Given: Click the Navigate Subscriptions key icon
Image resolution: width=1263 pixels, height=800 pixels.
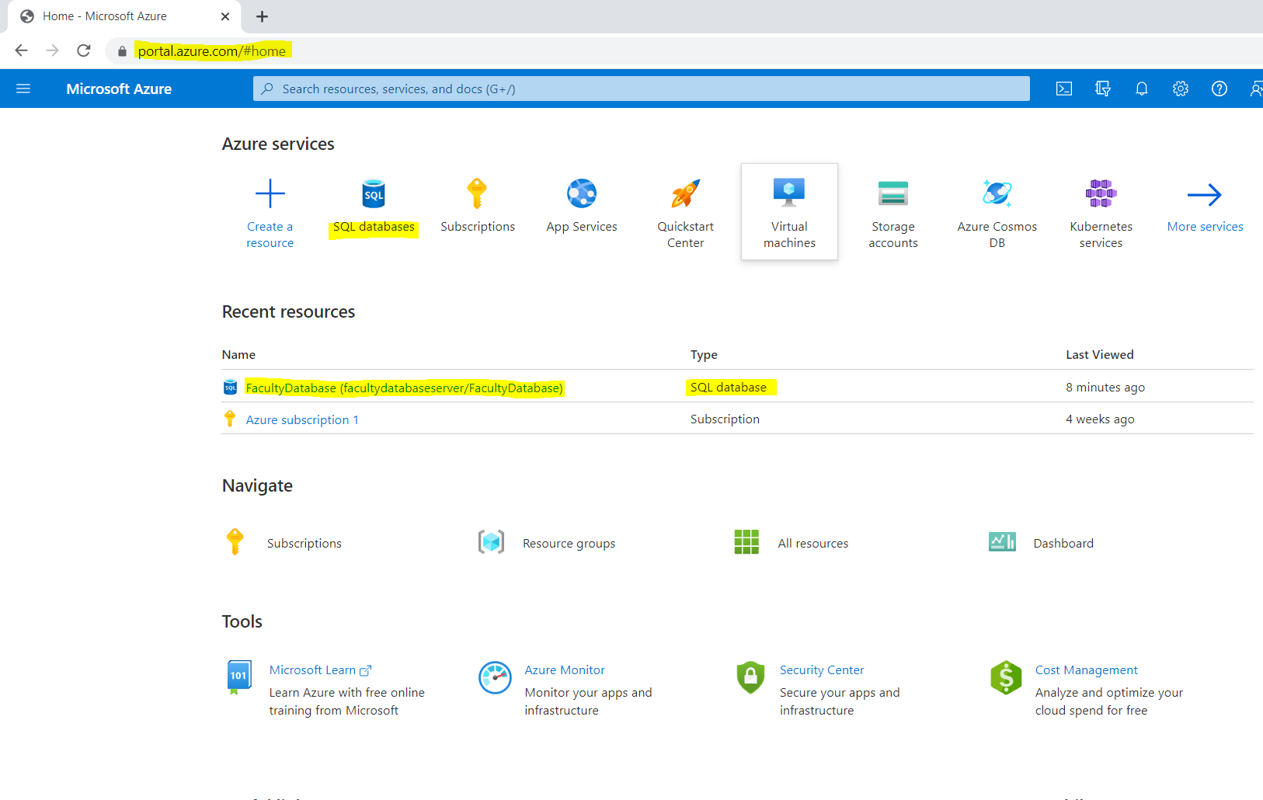Looking at the screenshot, I should 235,542.
